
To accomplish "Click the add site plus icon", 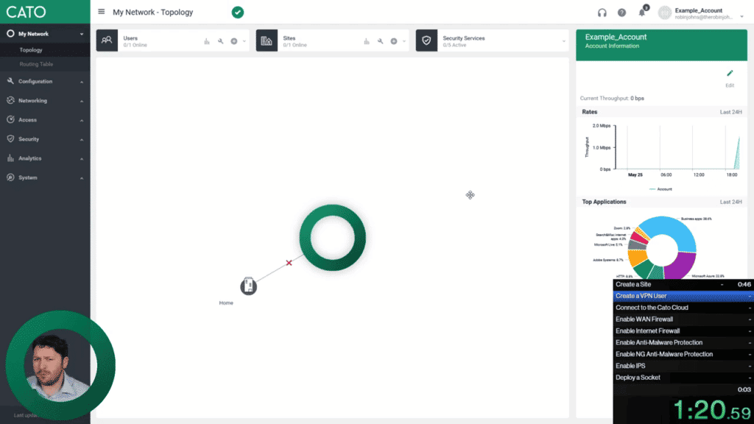I will 394,41.
